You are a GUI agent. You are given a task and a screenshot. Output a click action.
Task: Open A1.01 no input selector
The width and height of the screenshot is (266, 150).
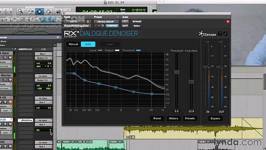[x=44, y=120]
